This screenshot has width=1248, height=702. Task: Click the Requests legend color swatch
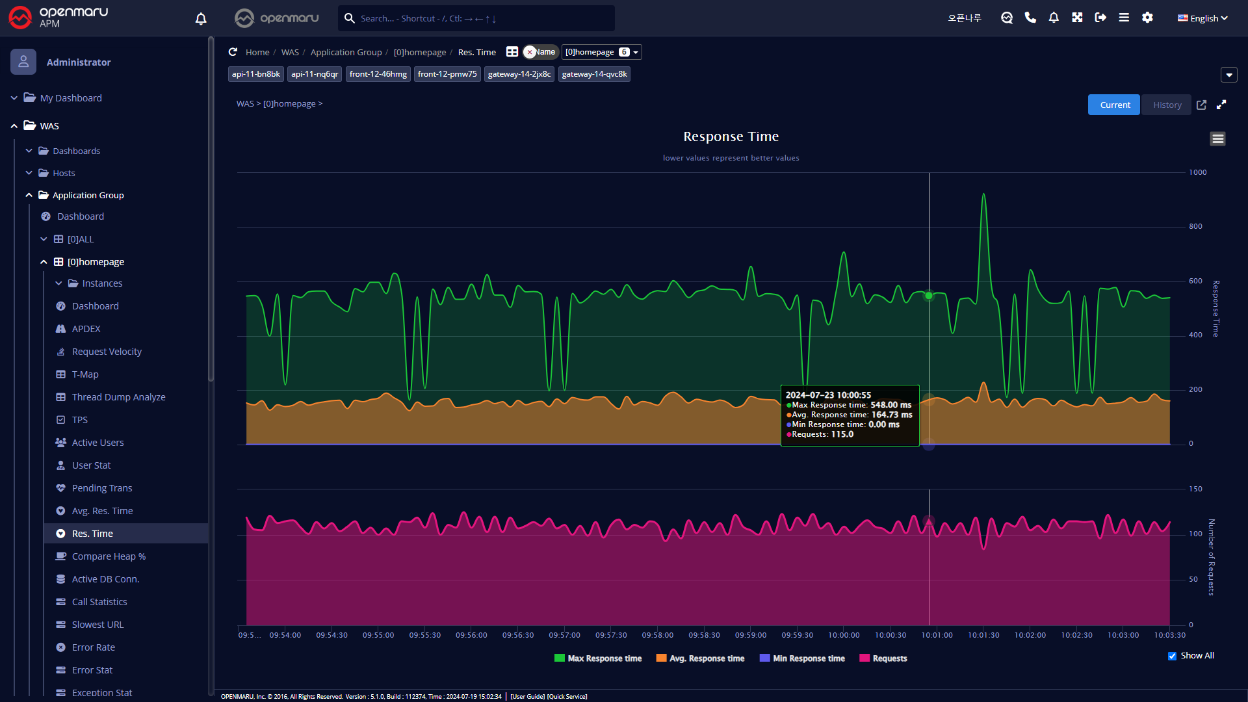coord(864,658)
